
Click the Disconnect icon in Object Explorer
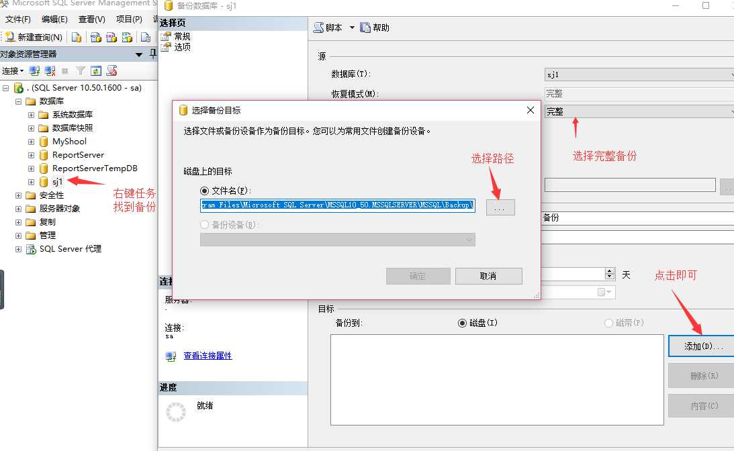tap(50, 70)
